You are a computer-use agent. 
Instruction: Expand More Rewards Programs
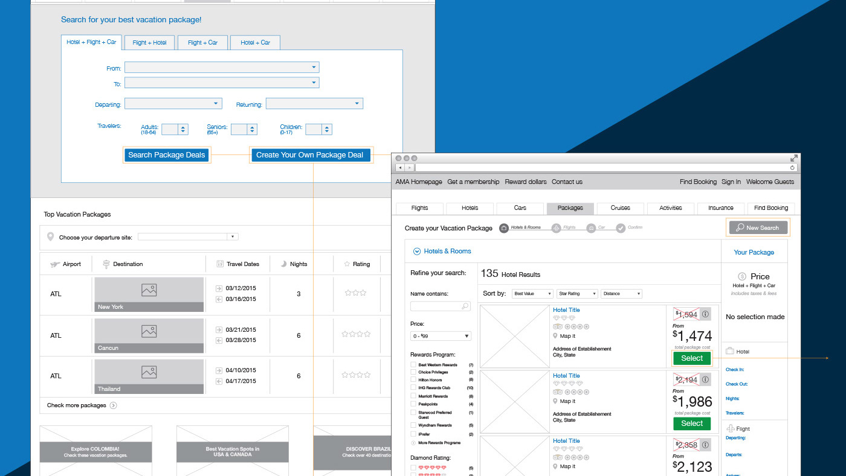[x=435, y=443]
